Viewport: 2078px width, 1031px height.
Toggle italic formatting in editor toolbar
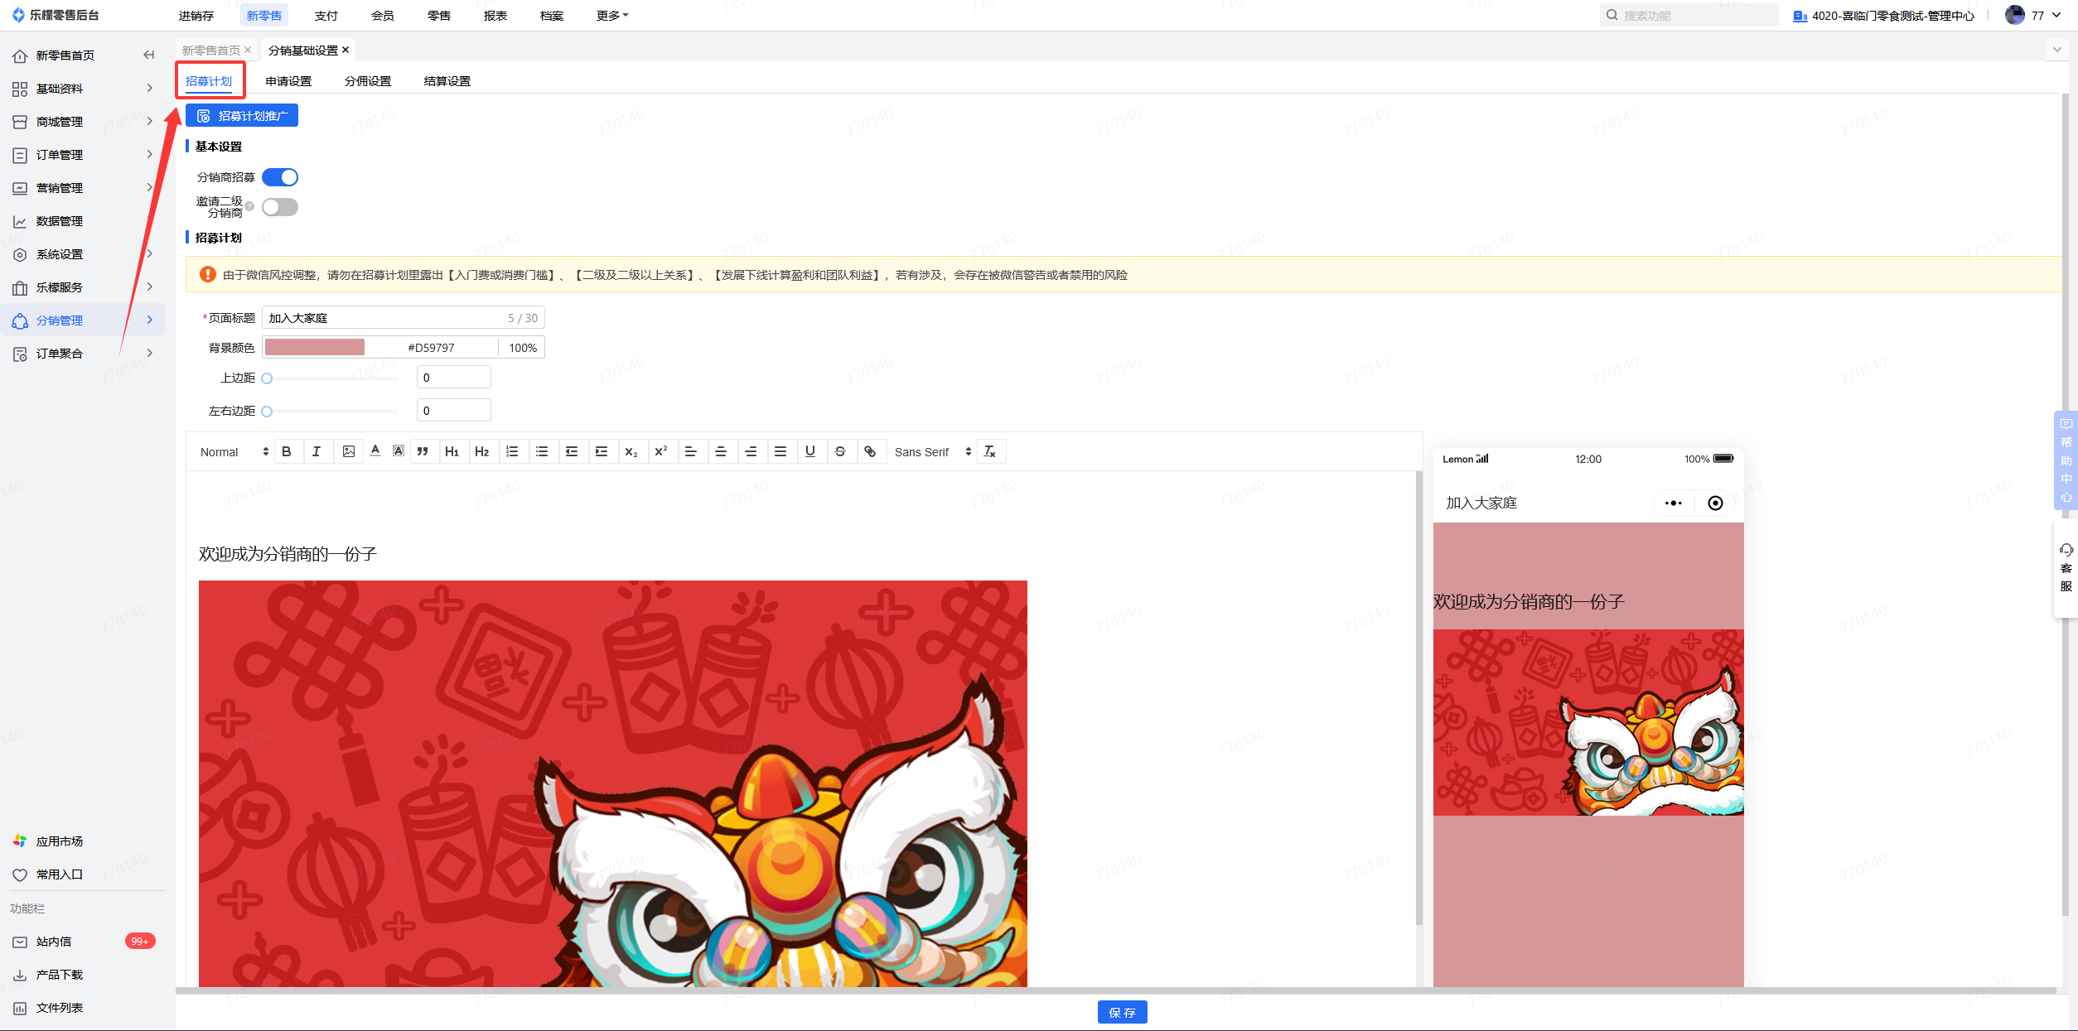[317, 451]
